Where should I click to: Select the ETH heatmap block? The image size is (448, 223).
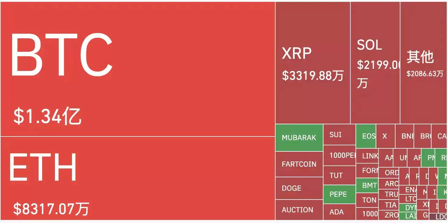137,178
